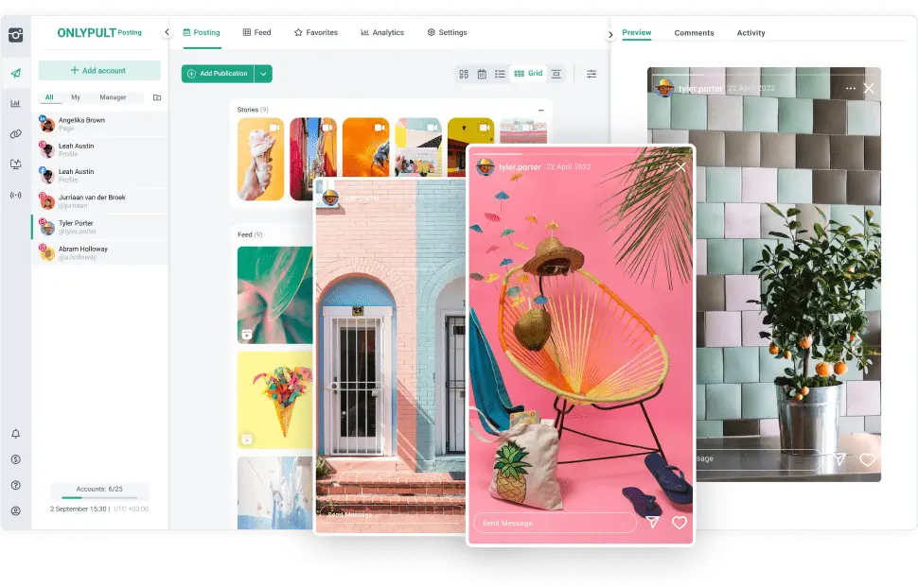Switch to the Comments tab
This screenshot has width=918, height=587.
(694, 33)
